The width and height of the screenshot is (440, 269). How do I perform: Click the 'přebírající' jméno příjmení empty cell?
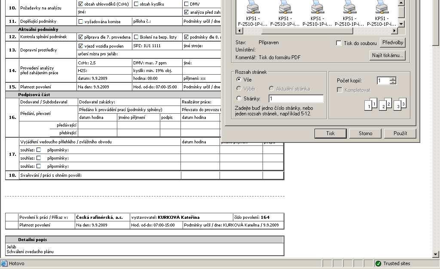coord(139,133)
